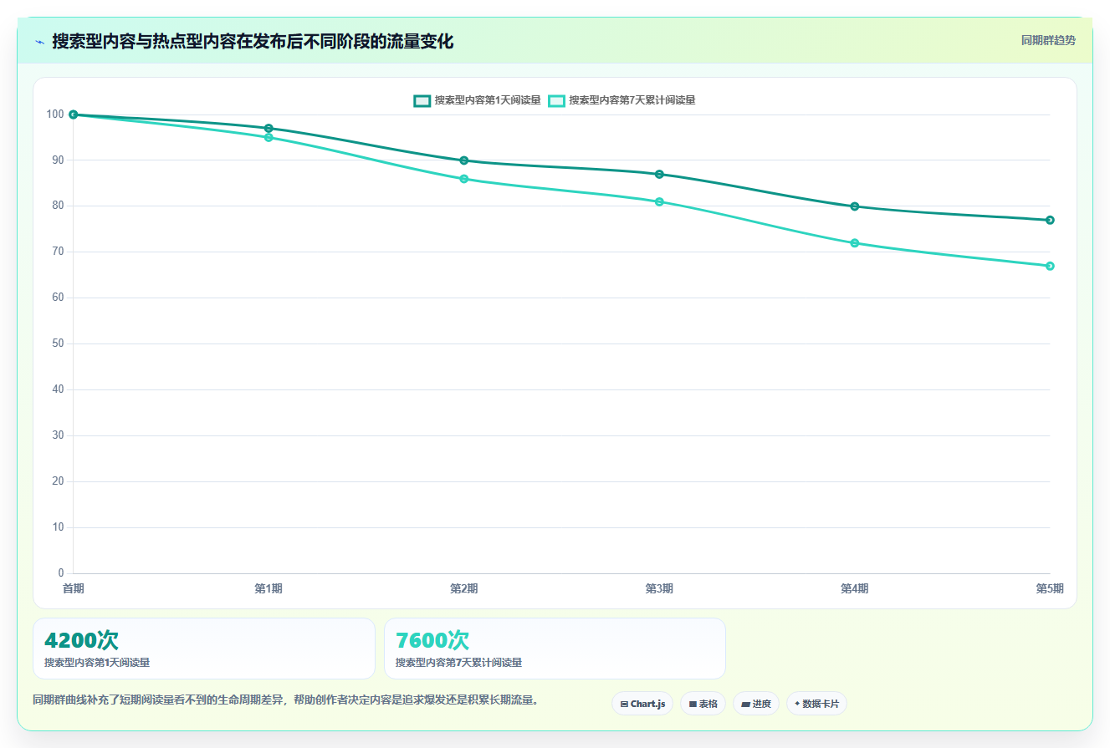Image resolution: width=1110 pixels, height=748 pixels.
Task: Click the light teal data point at 第5期
Action: pyautogui.click(x=1050, y=266)
